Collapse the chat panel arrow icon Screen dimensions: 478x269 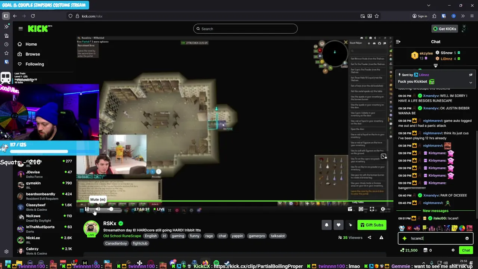click(398, 42)
